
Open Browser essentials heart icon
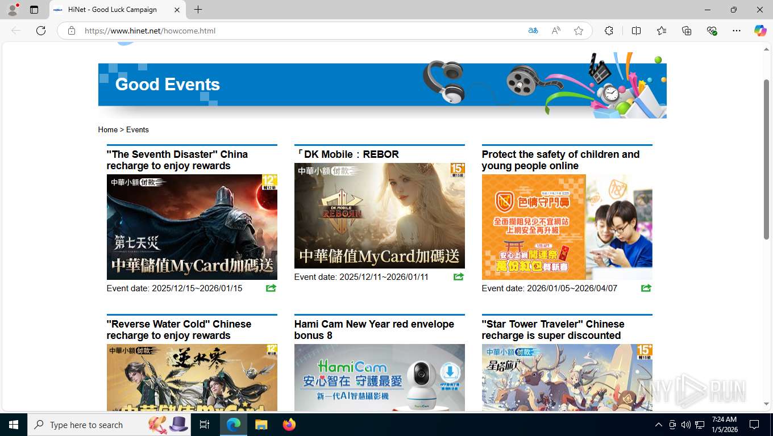pyautogui.click(x=712, y=31)
